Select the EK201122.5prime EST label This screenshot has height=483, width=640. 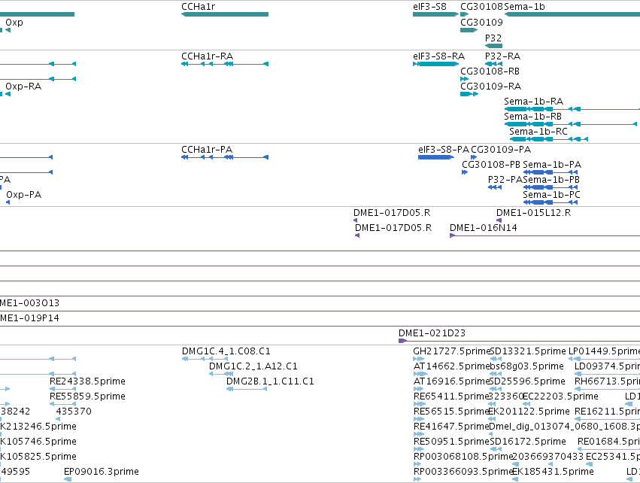click(x=529, y=412)
